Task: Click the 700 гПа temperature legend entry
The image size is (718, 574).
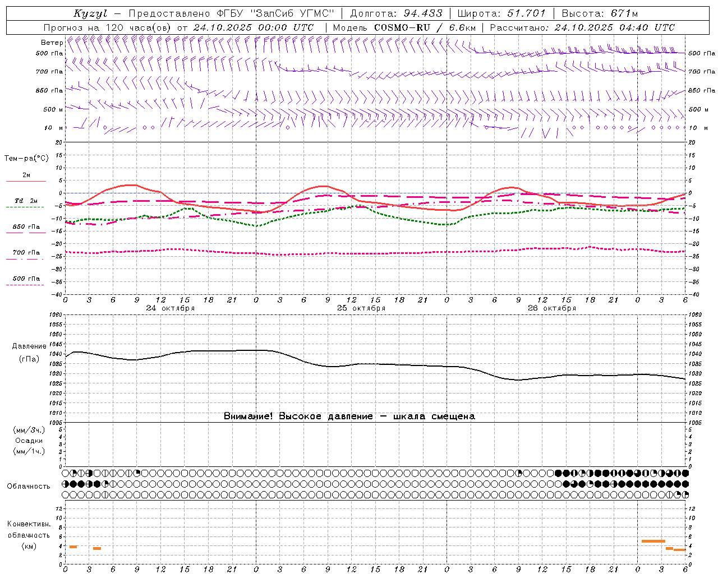Action: tap(26, 253)
